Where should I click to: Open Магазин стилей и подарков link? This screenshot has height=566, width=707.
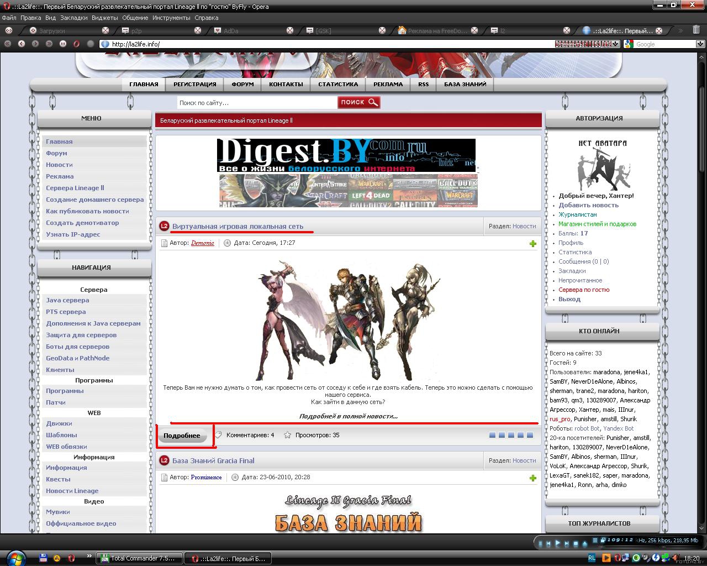tap(597, 224)
